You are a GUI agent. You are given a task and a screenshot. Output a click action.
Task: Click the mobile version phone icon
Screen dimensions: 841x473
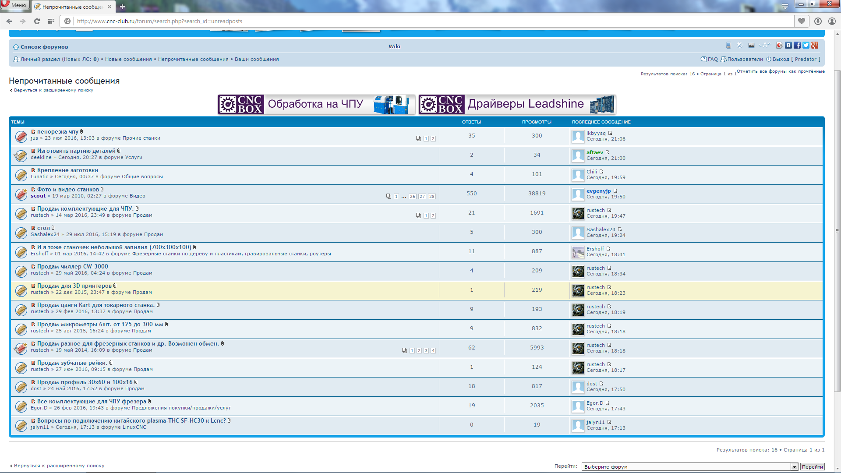pos(728,46)
